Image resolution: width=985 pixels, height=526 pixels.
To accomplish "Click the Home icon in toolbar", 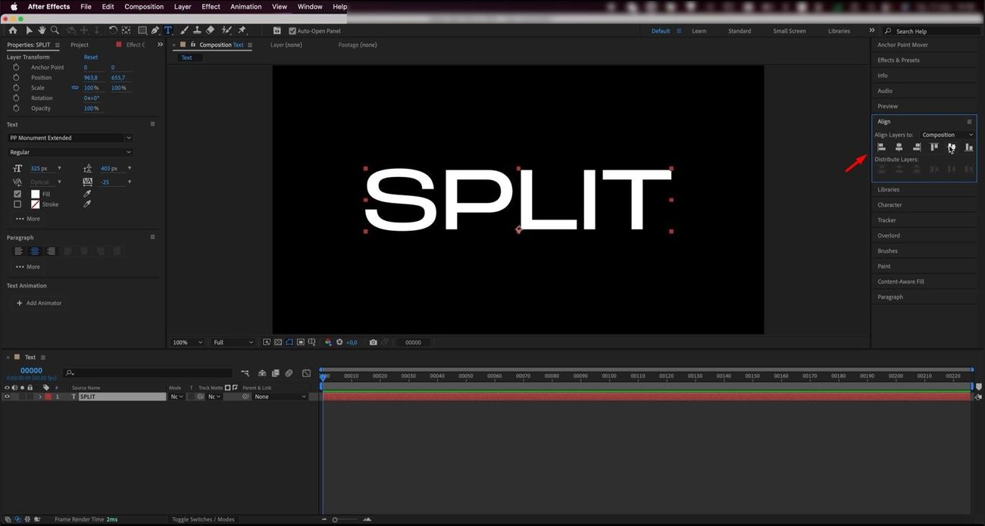I will click(13, 30).
